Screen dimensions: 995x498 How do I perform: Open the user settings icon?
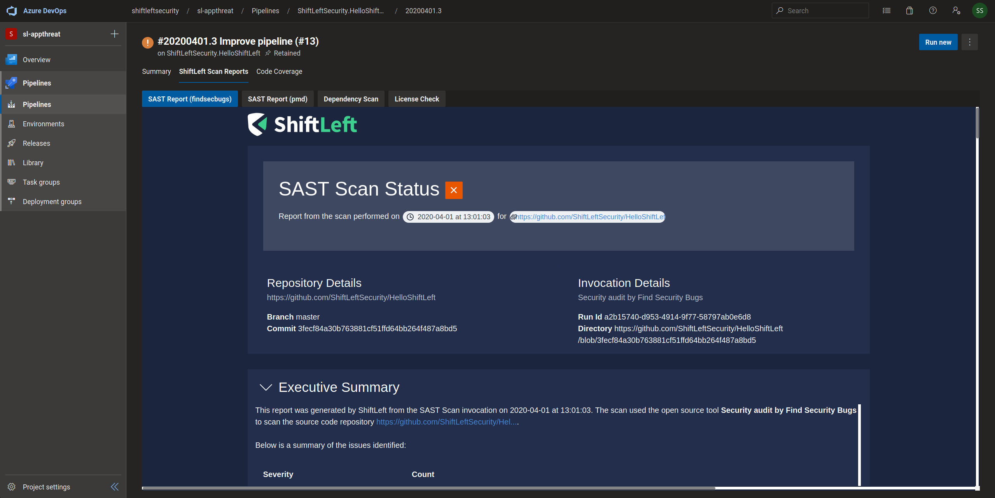pyautogui.click(x=956, y=11)
